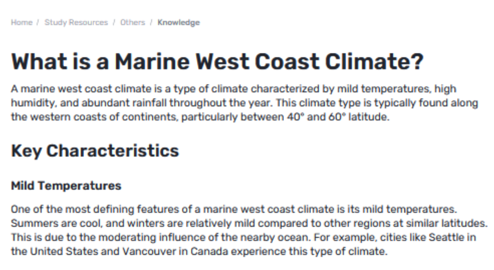Select the Key Characteristics heading
The height and width of the screenshot is (270, 494).
coord(95,151)
